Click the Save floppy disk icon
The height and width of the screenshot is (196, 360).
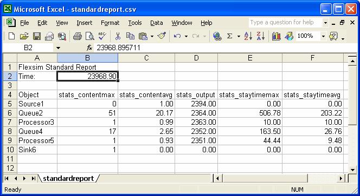(37, 36)
